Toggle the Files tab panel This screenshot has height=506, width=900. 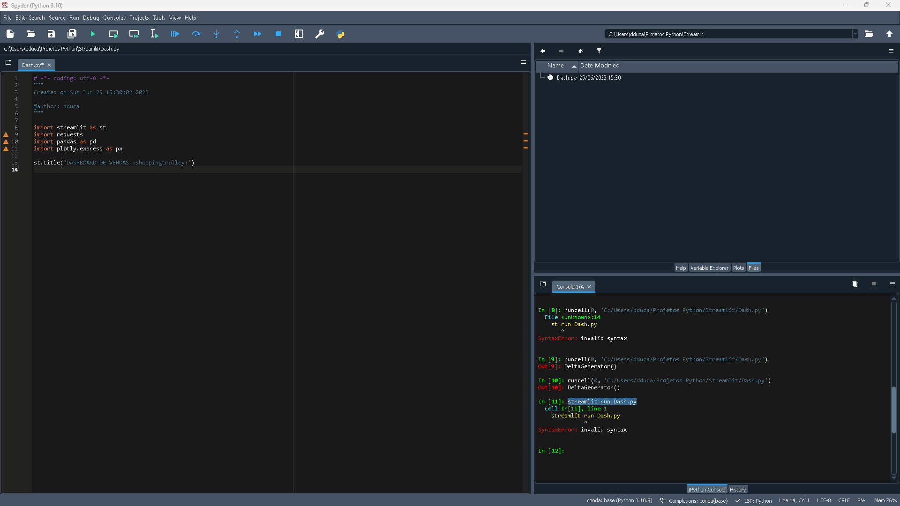(x=753, y=268)
